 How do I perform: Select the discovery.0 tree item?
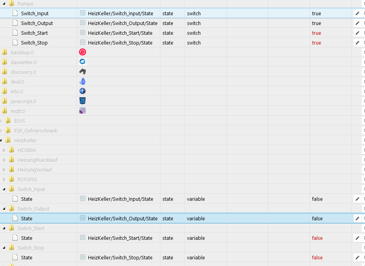click(23, 72)
